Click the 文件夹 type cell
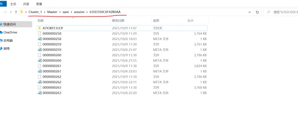Image resolution: width=298 pixels, height=125 pixels. point(157,28)
